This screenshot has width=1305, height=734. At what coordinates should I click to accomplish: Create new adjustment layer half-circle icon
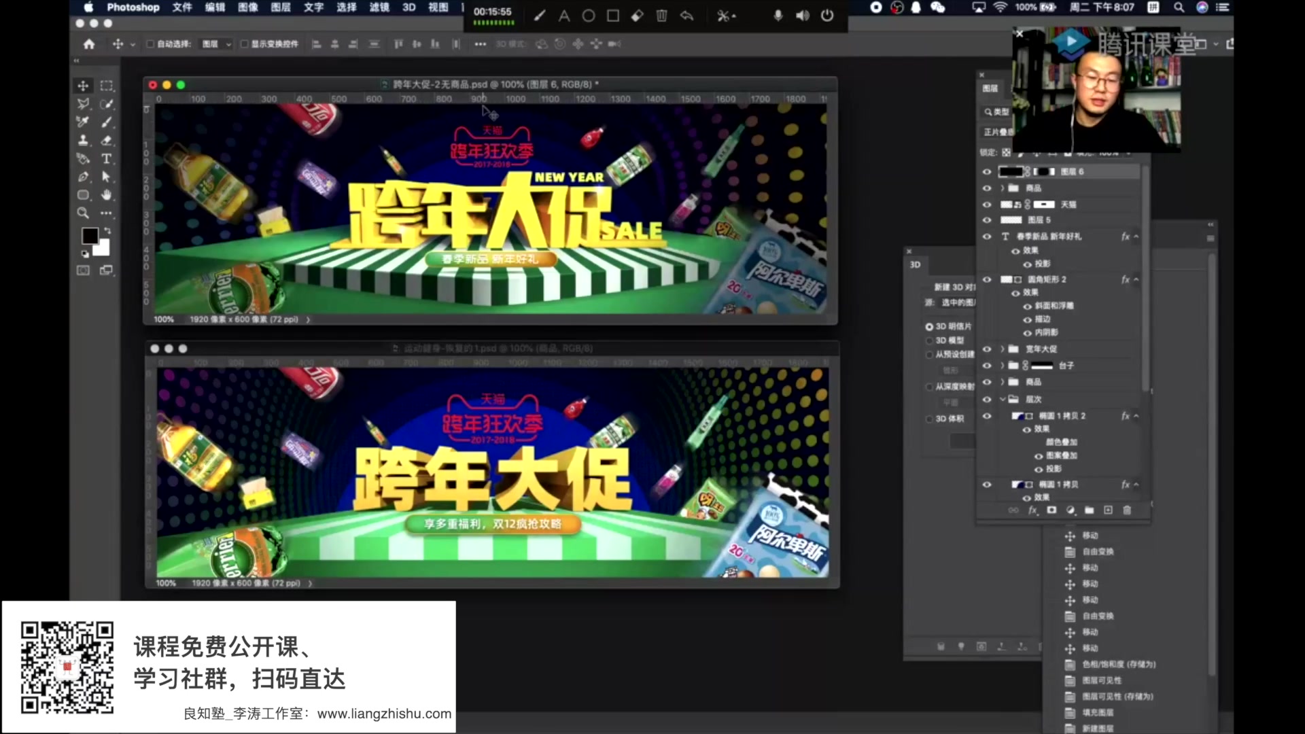(1071, 510)
